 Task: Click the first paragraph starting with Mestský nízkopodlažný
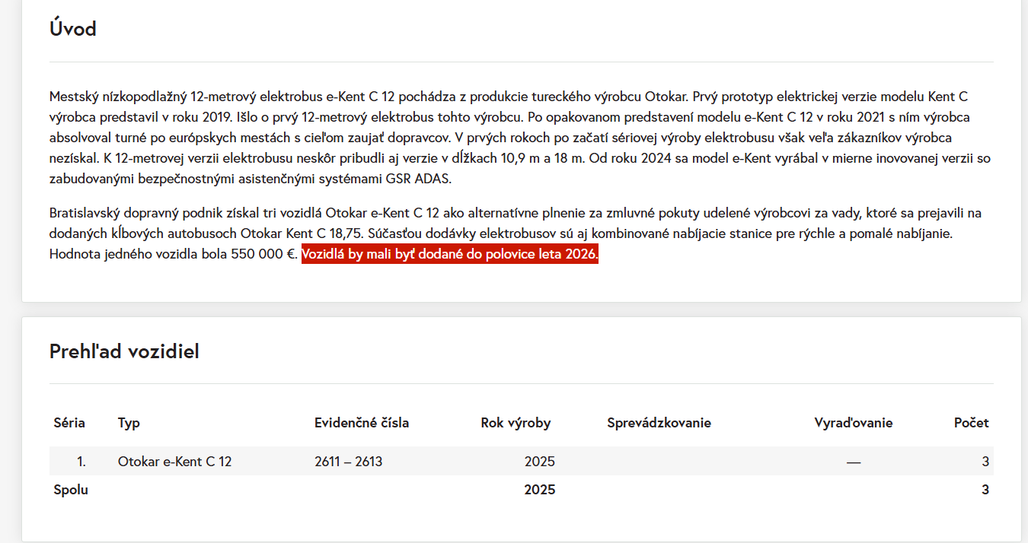pyautogui.click(x=503, y=138)
